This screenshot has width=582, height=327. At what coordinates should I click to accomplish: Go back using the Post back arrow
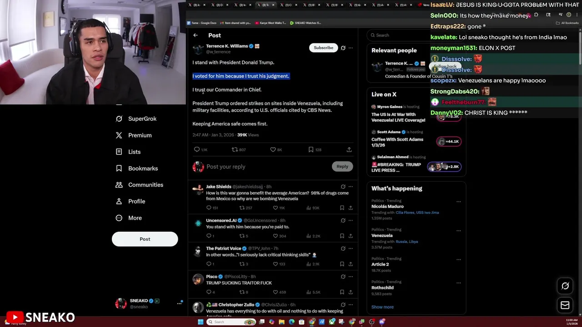coord(196,35)
